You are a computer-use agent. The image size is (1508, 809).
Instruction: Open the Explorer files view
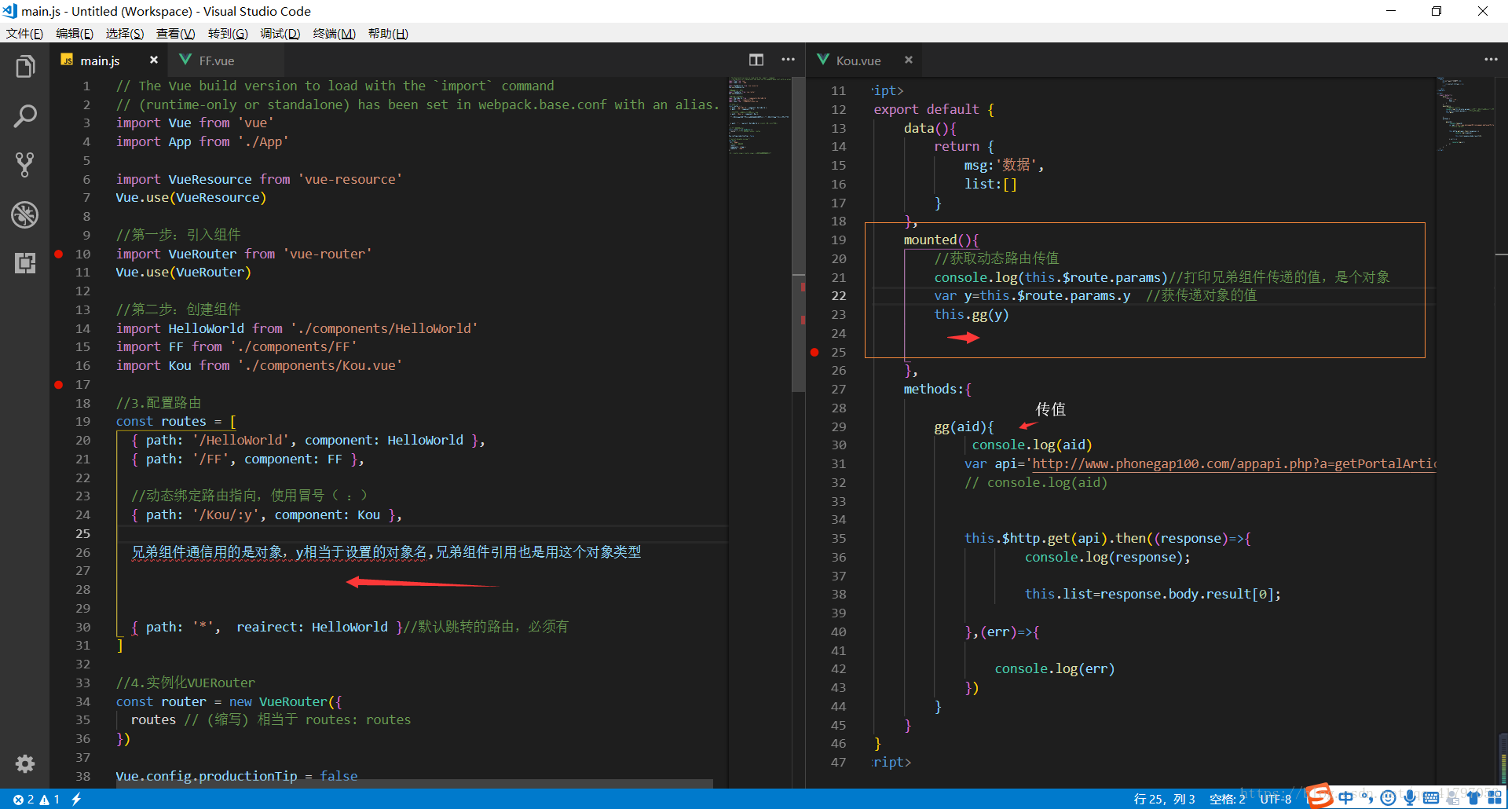pyautogui.click(x=25, y=67)
